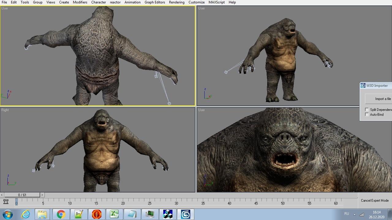Open the Tools menu
This screenshot has height=220, width=392.
point(25,2)
